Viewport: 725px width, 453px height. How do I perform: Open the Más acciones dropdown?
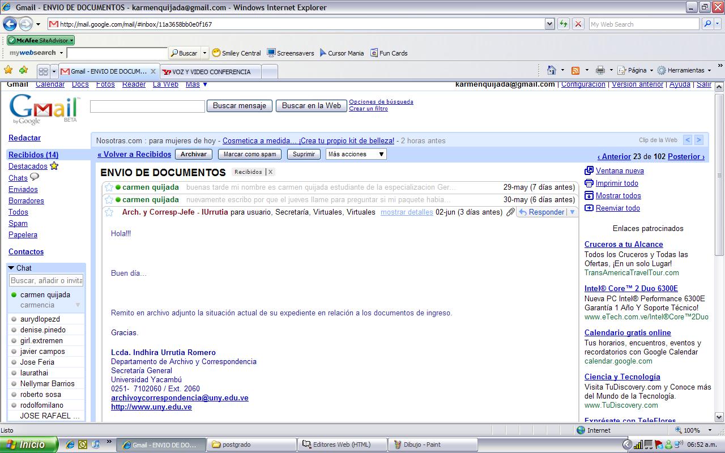click(356, 154)
